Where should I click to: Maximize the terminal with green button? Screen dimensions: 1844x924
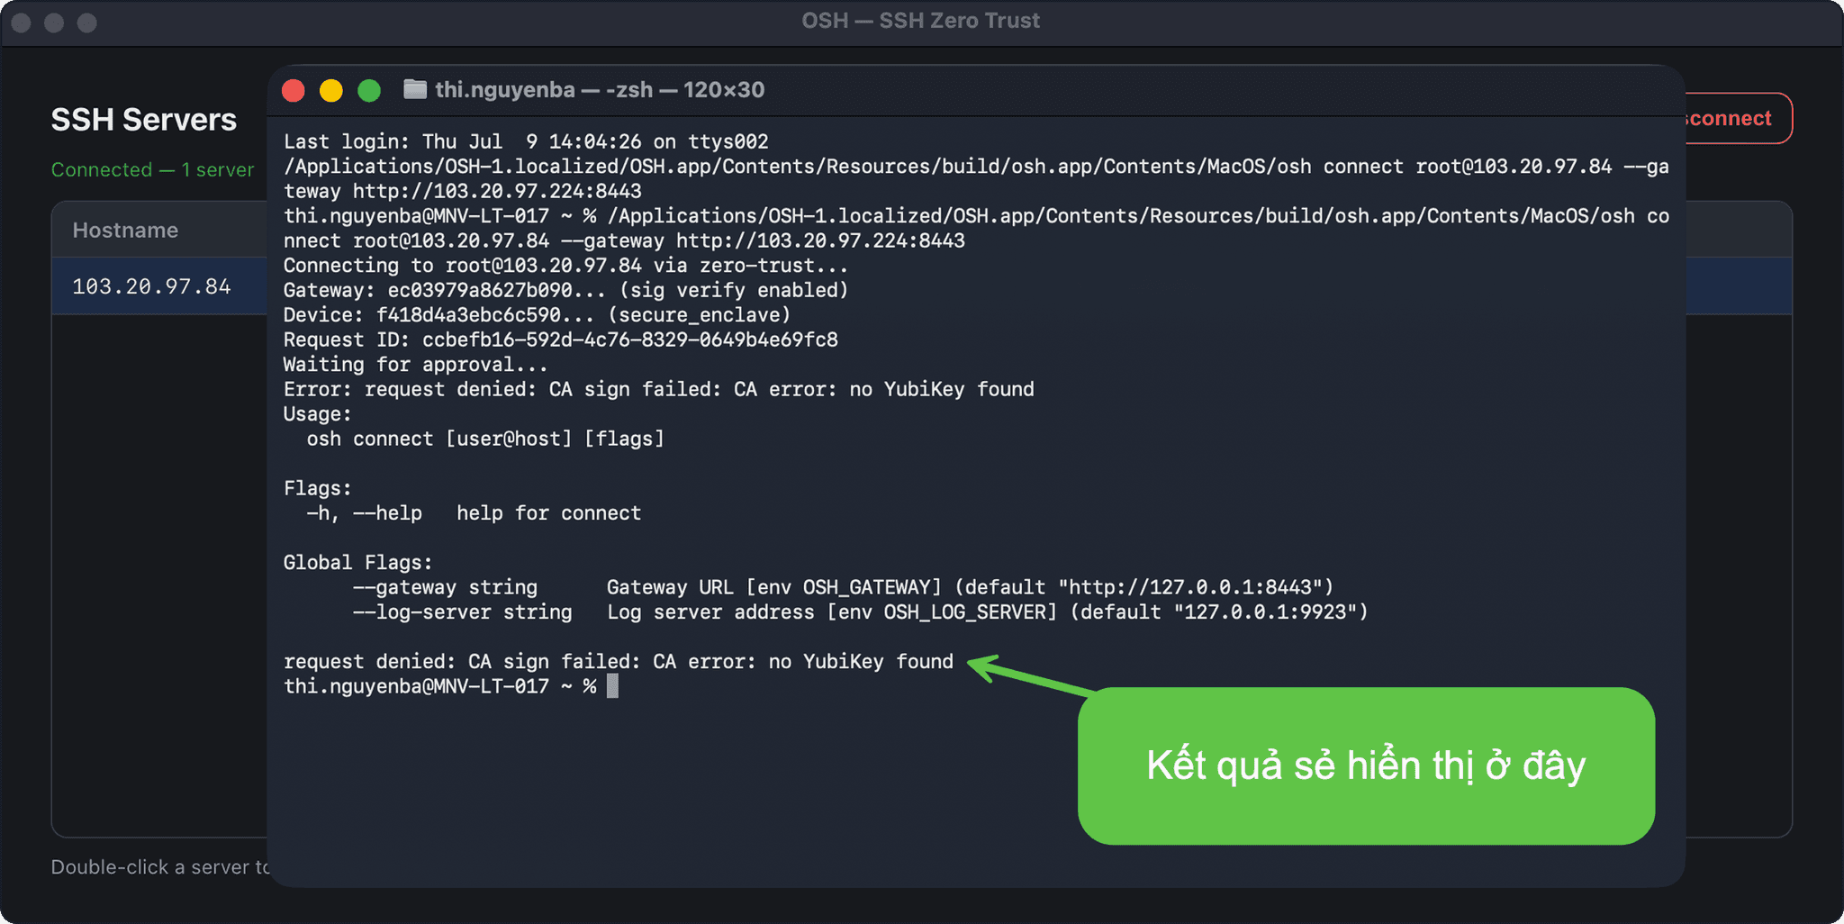(369, 90)
